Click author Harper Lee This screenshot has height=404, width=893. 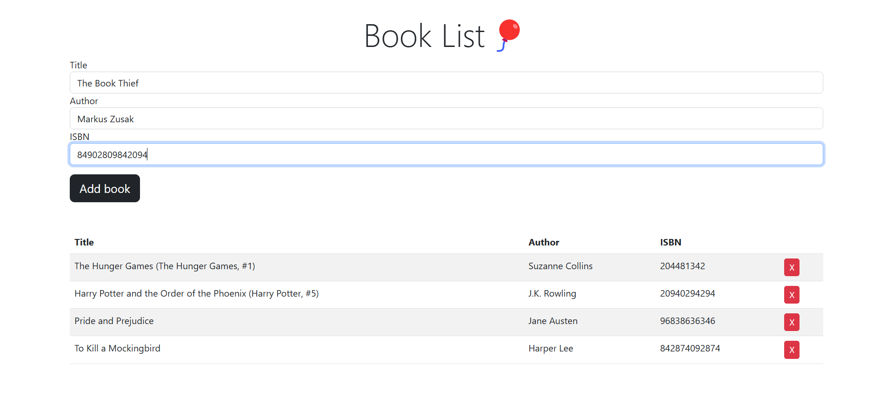(x=551, y=348)
